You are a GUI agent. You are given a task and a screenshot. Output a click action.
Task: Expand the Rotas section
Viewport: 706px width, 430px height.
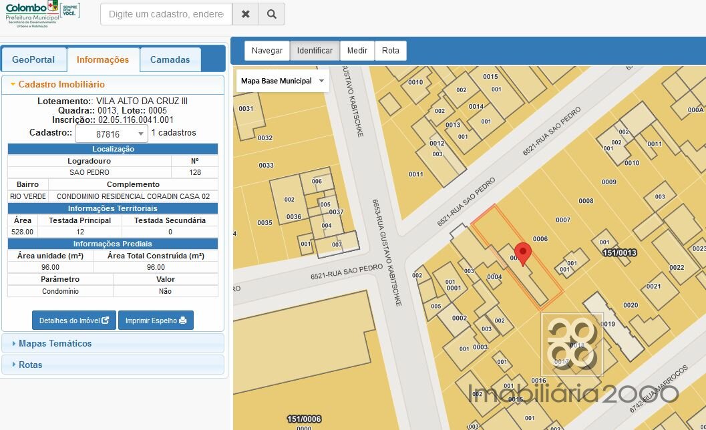pyautogui.click(x=30, y=365)
